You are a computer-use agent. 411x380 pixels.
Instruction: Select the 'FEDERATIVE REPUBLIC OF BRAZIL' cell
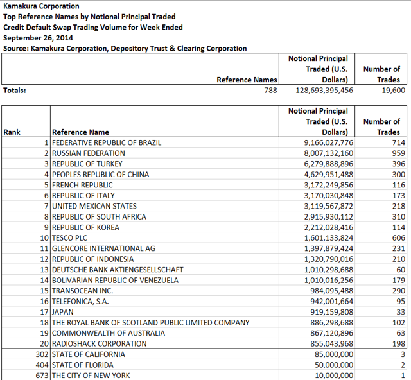164,142
